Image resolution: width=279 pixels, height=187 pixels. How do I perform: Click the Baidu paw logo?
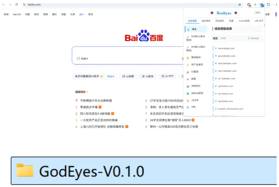pyautogui.click(x=144, y=35)
